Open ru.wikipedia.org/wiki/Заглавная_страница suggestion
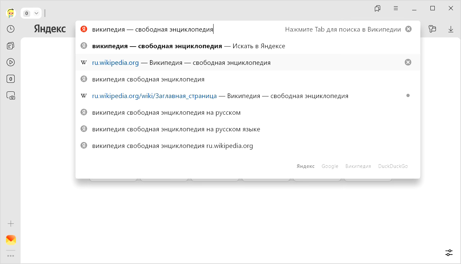The height and width of the screenshot is (264, 461). [154, 96]
